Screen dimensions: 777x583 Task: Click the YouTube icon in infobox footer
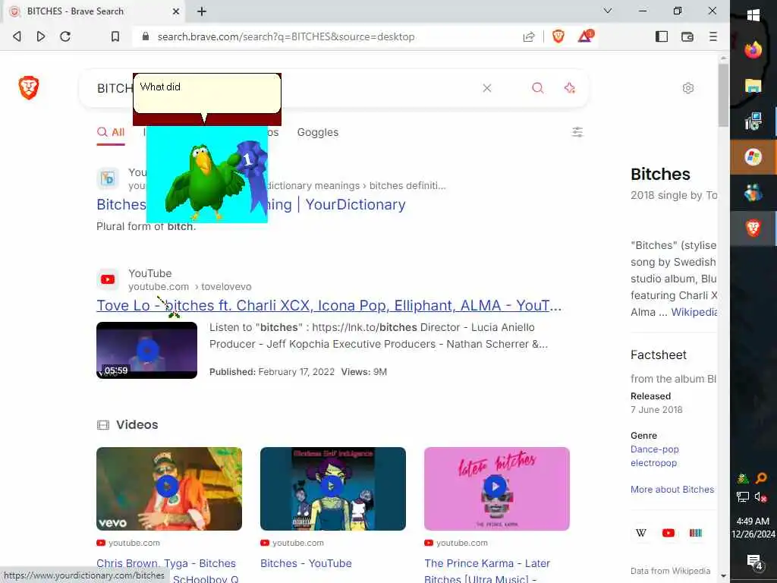click(668, 533)
